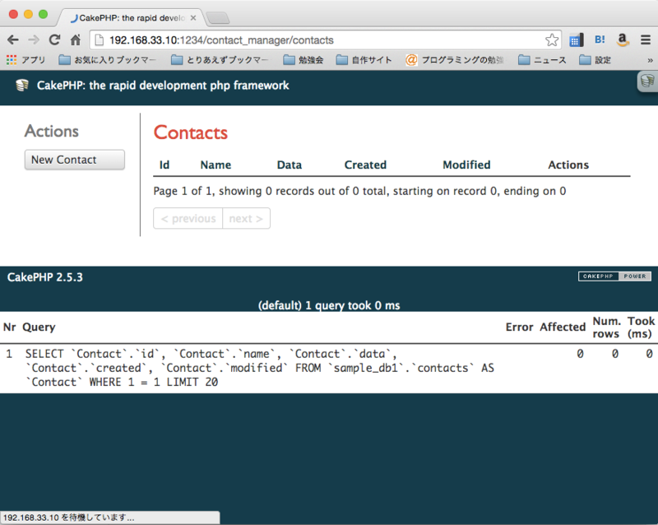Open the 勉強会 bookmark folder
Image resolution: width=658 pixels, height=525 pixels.
point(304,60)
